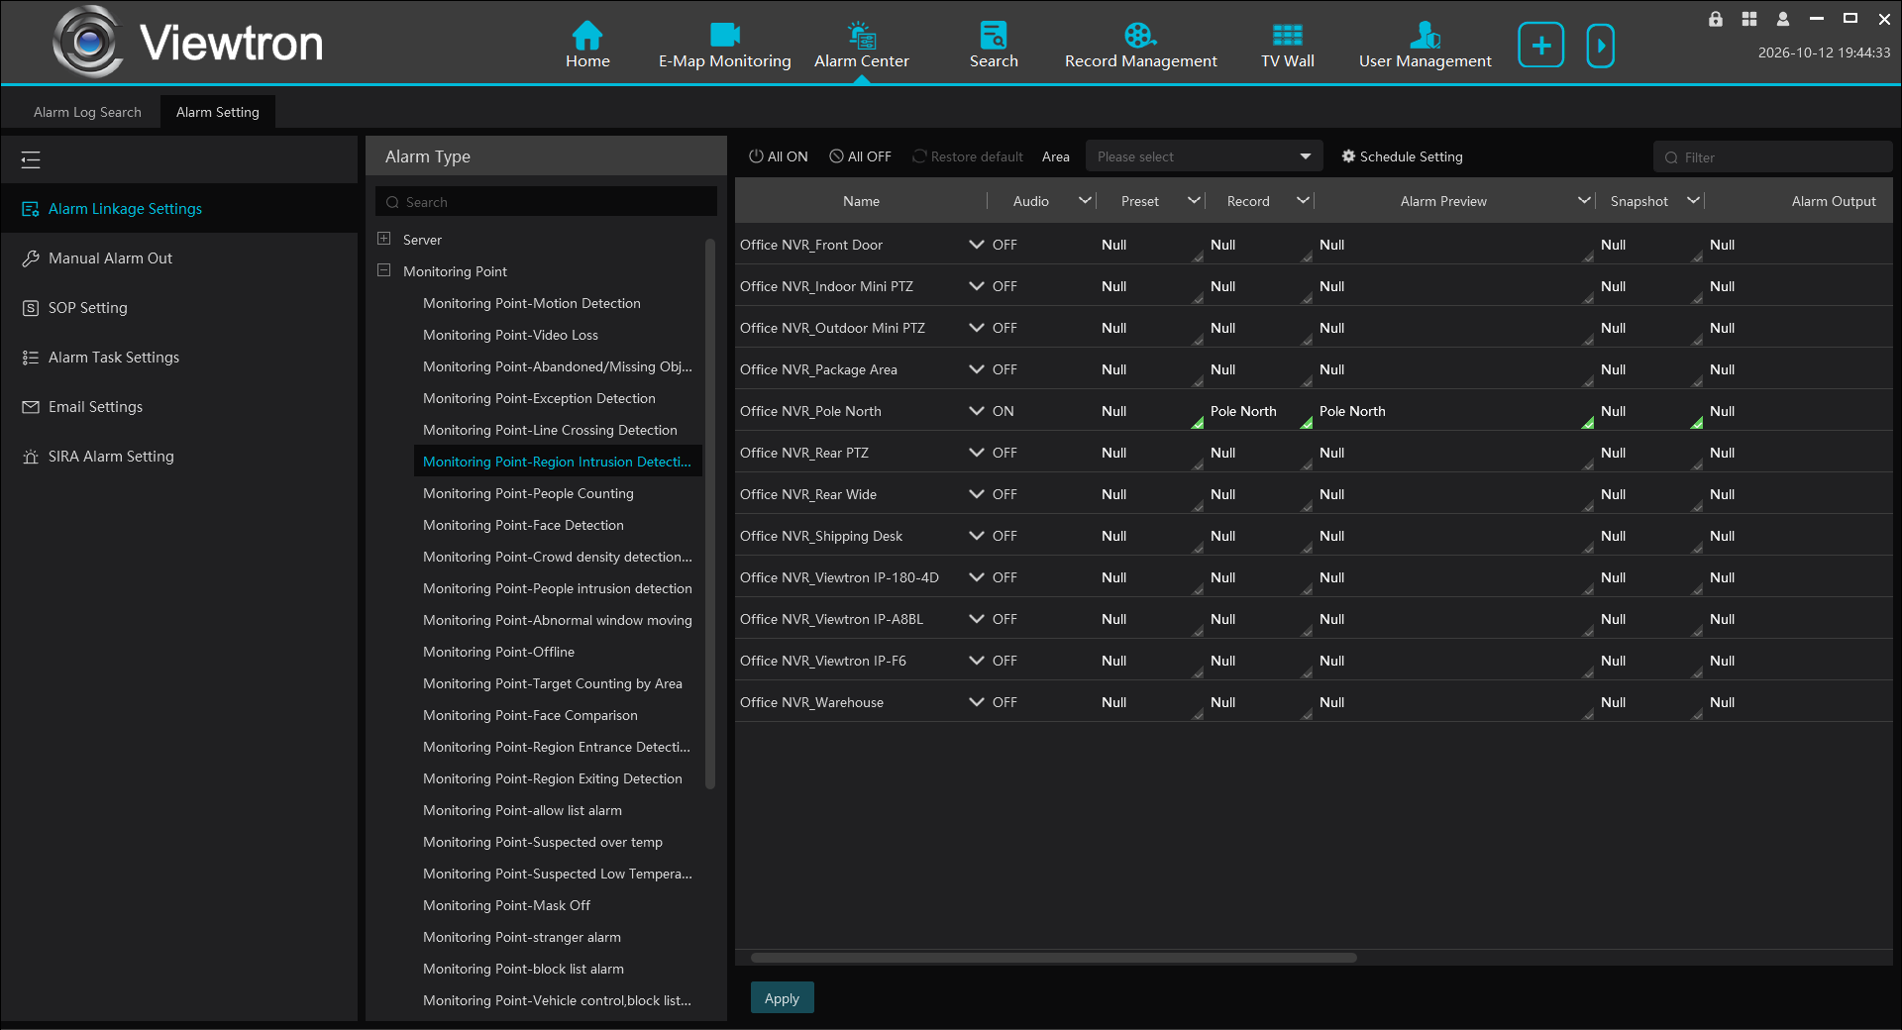Click the plus add-module icon
The image size is (1902, 1030).
1540,45
